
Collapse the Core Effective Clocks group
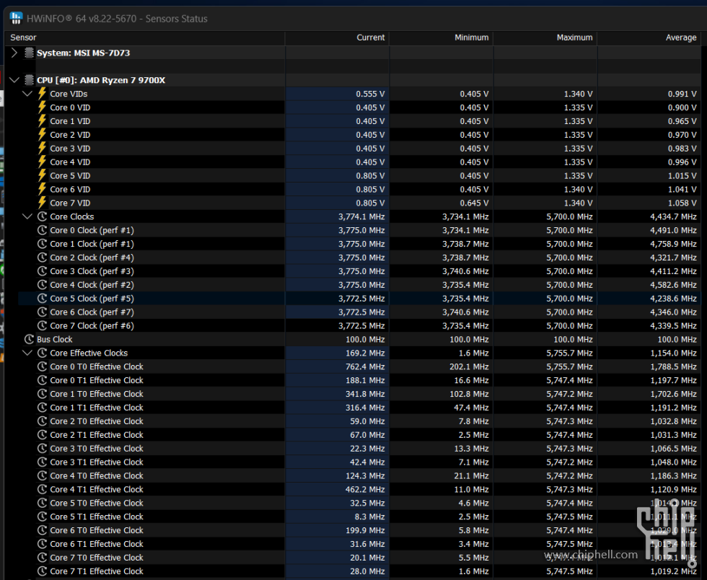(x=27, y=353)
